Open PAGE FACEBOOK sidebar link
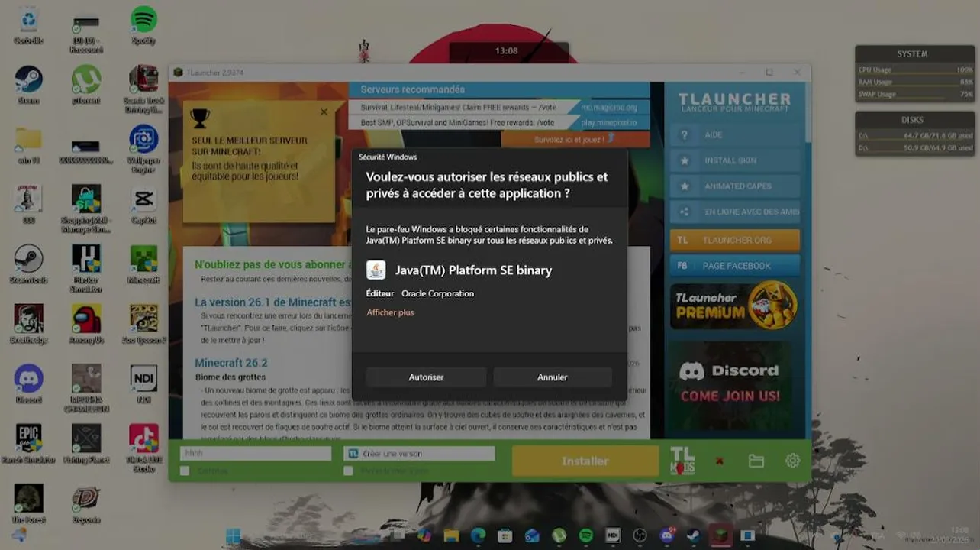This screenshot has width=980, height=550. (x=735, y=266)
